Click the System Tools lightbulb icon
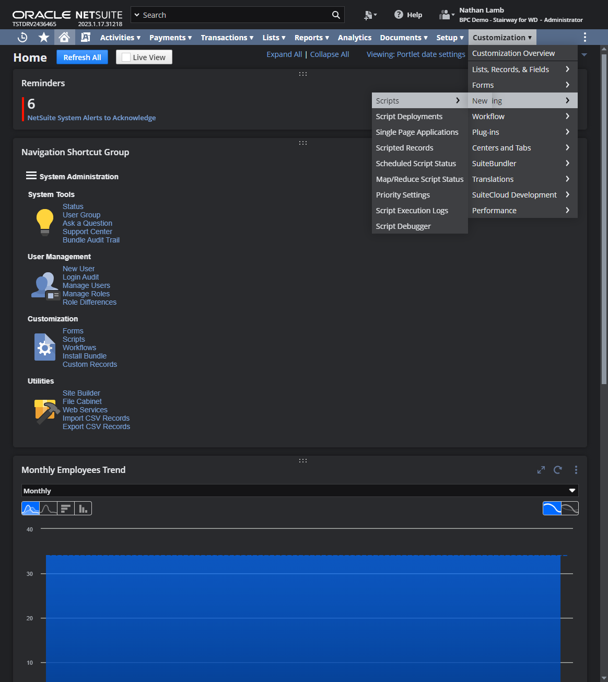The height and width of the screenshot is (682, 608). click(x=45, y=223)
